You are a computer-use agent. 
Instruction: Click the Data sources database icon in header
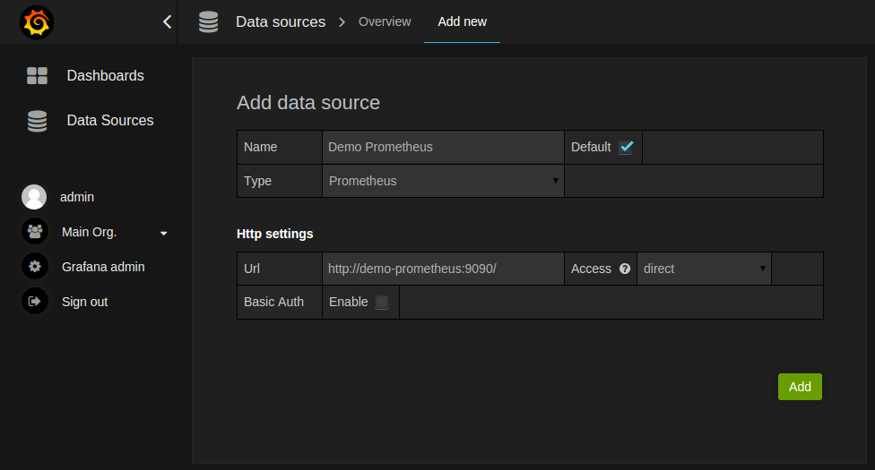(209, 22)
